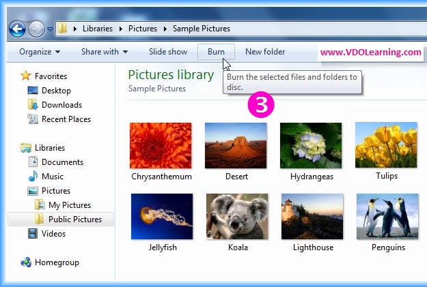Click the Lighthouse file name
The image size is (427, 287).
[x=313, y=247]
